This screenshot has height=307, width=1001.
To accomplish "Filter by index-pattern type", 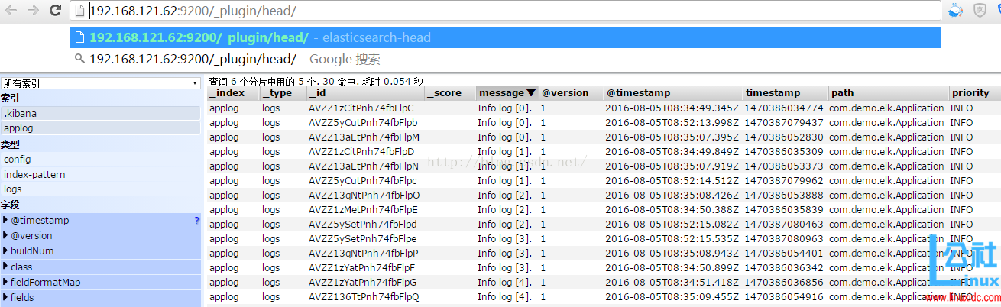I will coord(34,174).
